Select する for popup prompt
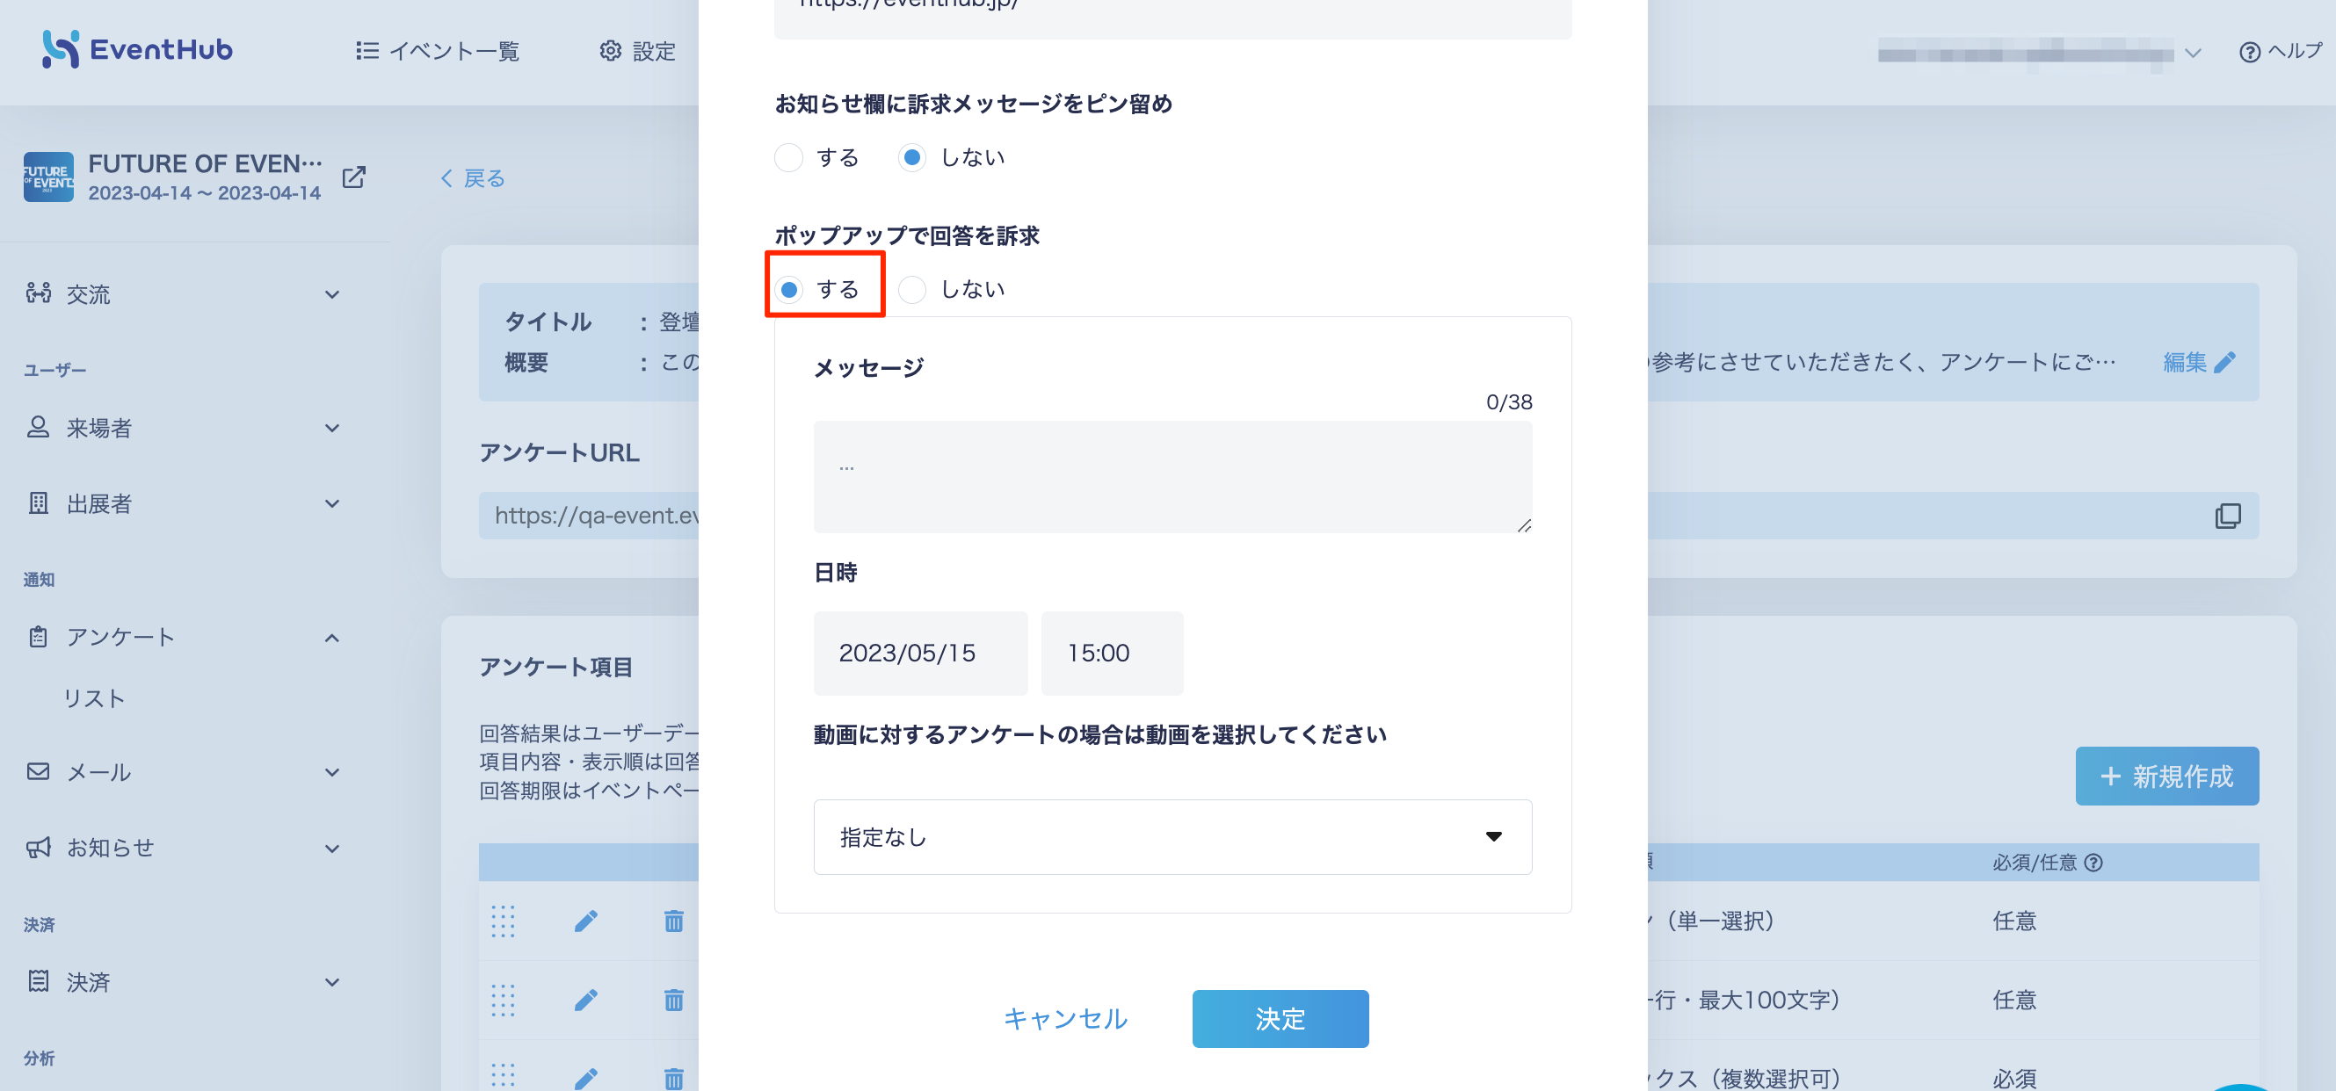 789,290
